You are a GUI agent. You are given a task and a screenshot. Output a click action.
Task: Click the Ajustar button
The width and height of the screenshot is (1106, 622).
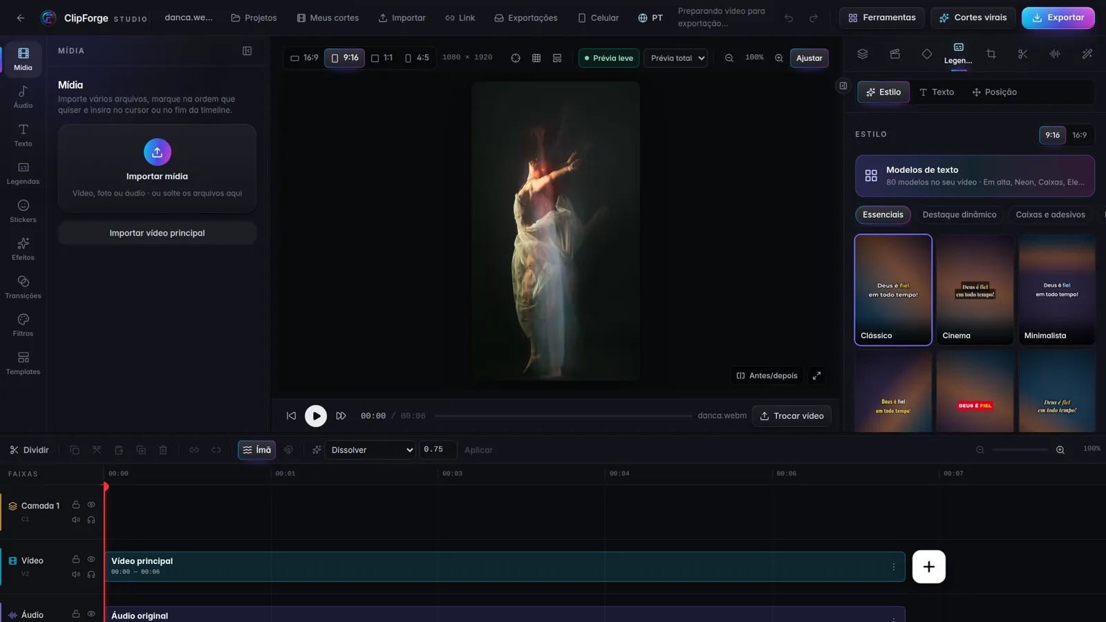[809, 58]
